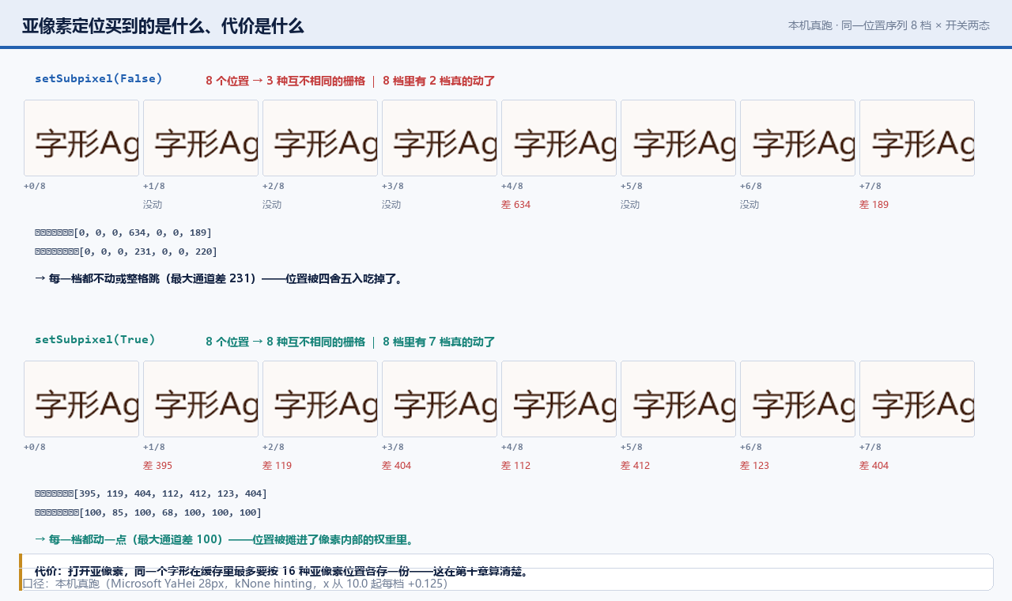
Task: Select the array line [0, 0, 0, 634, 0, 0, 189]
Action: pos(123,232)
